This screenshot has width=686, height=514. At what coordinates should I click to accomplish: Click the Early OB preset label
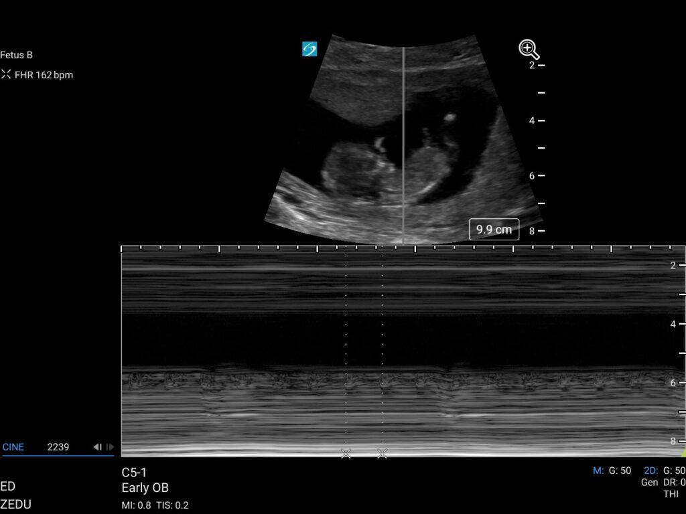(145, 487)
